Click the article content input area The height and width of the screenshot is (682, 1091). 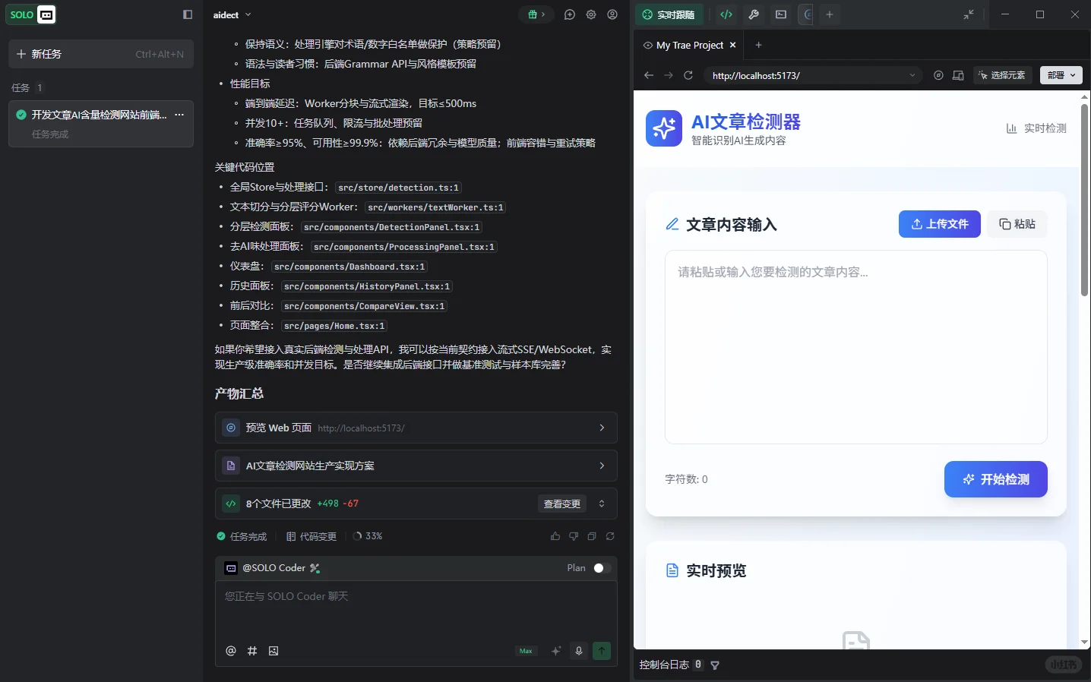855,346
